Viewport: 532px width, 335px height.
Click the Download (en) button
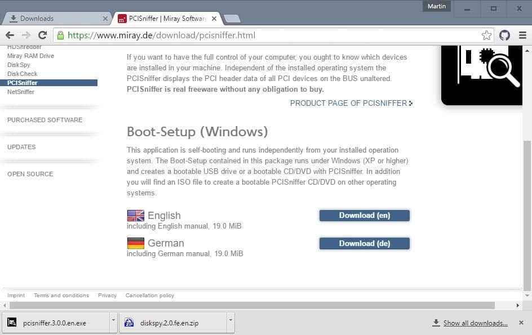[364, 215]
